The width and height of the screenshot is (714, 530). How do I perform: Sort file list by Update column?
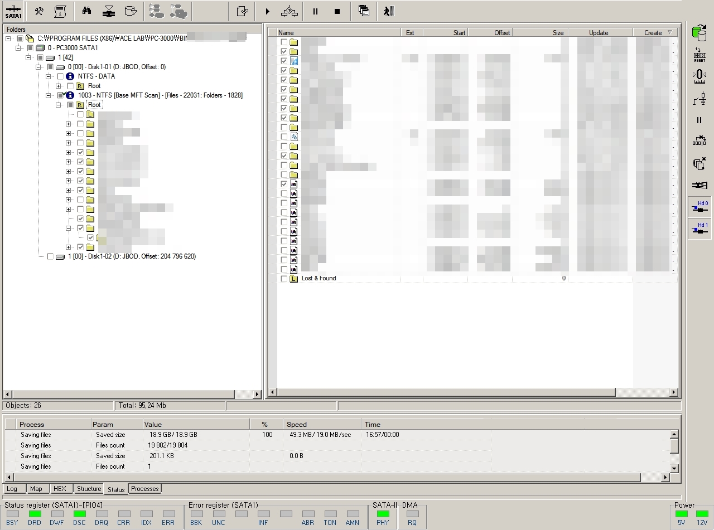click(x=600, y=33)
